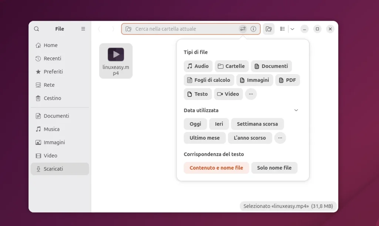Go to Scaricati in sidebar
This screenshot has height=226, width=379.
tap(53, 169)
